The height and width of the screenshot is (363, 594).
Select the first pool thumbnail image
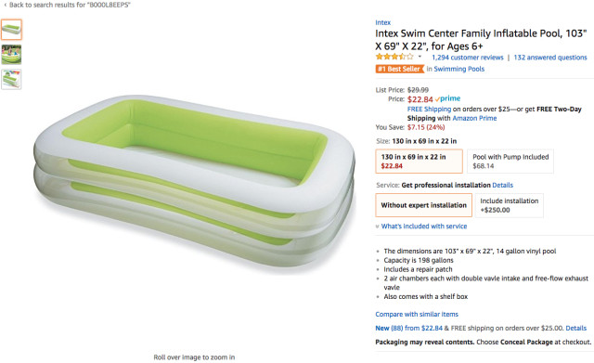tap(11, 30)
